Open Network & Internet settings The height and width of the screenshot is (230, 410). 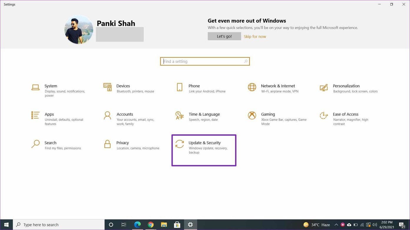[273, 88]
